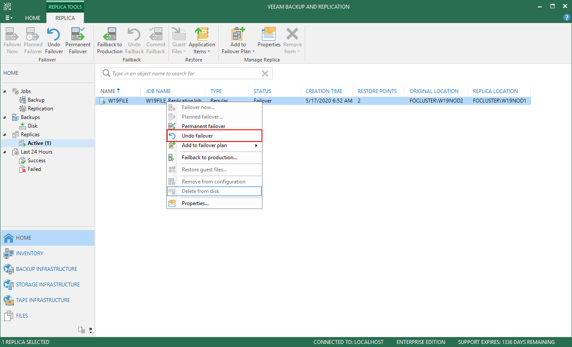
Task: Open the help question mark icon
Action: pos(566,18)
